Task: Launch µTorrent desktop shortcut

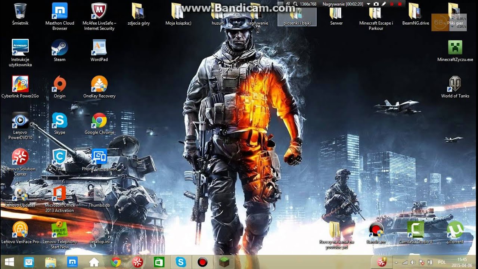Action: pos(455,233)
